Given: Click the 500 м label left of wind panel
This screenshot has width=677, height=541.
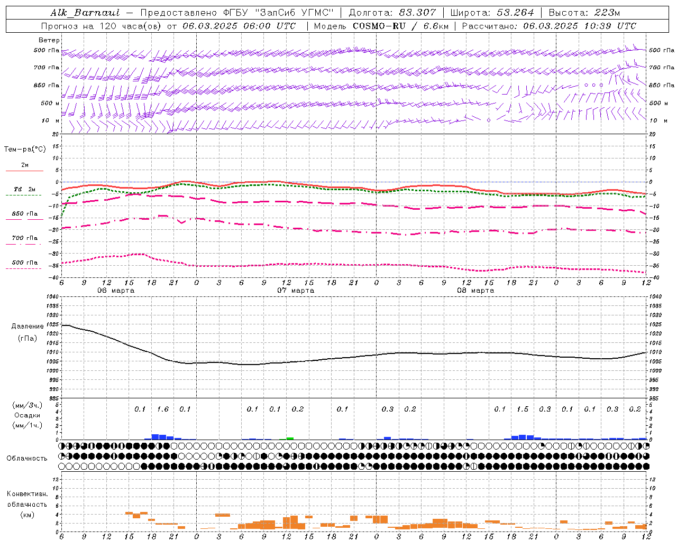Looking at the screenshot, I should (x=47, y=104).
